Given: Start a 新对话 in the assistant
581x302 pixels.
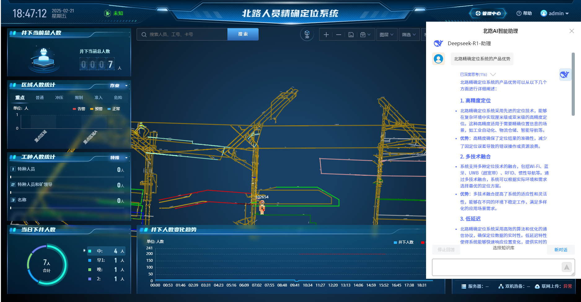Looking at the screenshot, I should (561, 250).
